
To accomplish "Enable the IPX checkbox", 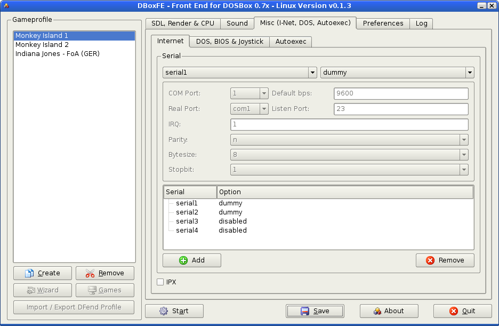I will (x=160, y=282).
